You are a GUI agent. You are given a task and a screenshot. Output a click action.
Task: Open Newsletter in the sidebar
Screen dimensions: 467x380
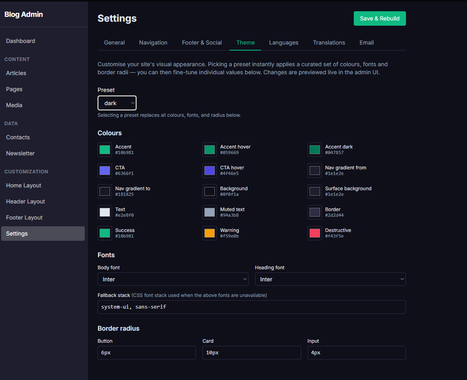click(x=43, y=154)
